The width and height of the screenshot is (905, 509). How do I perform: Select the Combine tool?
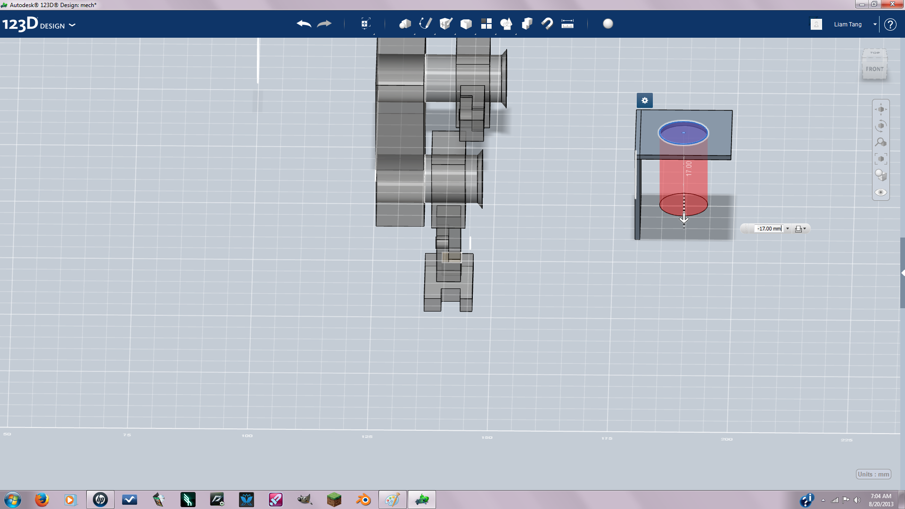click(527, 24)
